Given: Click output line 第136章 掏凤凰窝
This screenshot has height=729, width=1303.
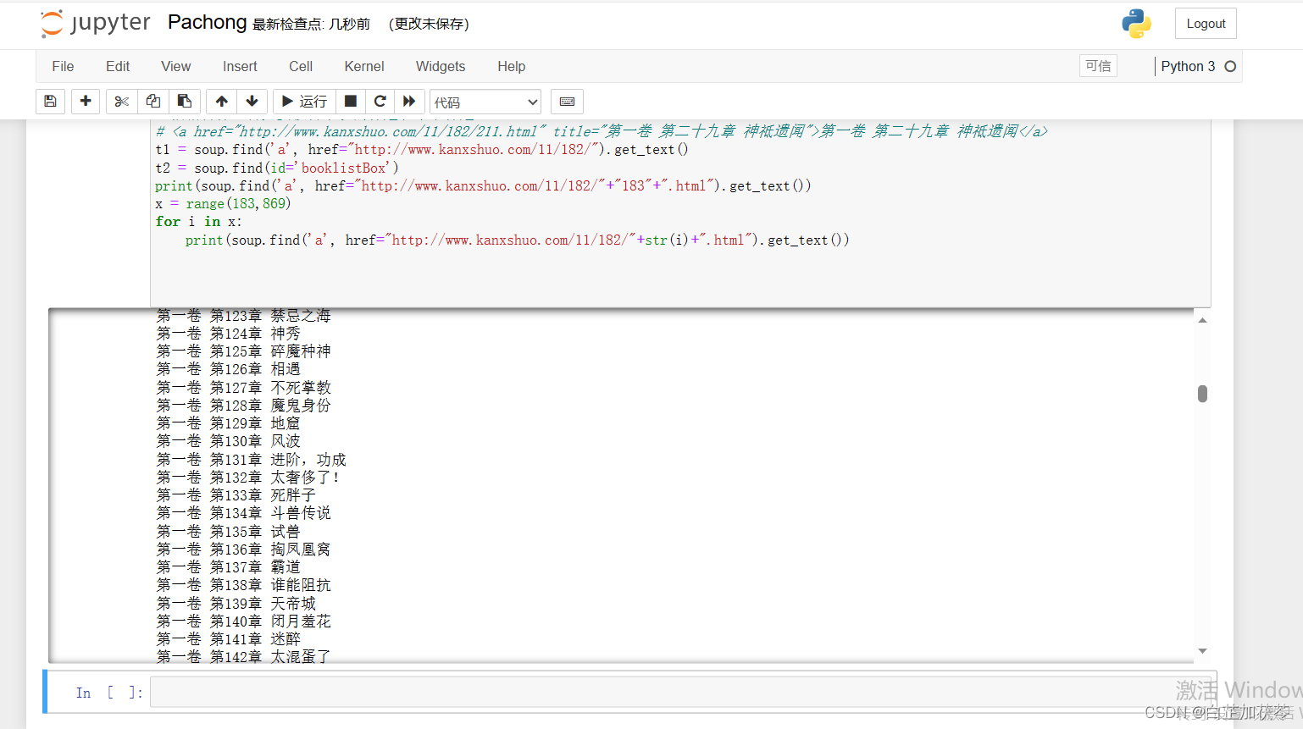Looking at the screenshot, I should point(244,550).
